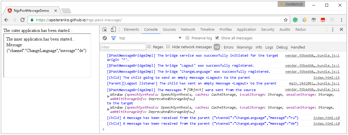This screenshot has width=348, height=135.
Task: Click the secure padlock icon
Action: [32, 20]
